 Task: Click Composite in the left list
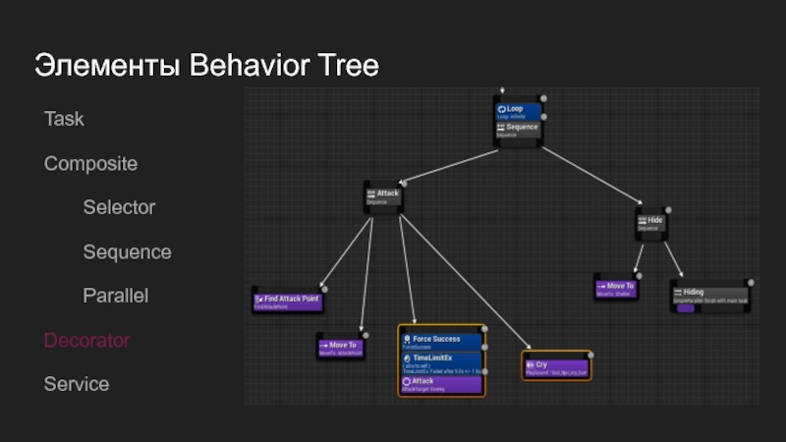[x=90, y=163]
